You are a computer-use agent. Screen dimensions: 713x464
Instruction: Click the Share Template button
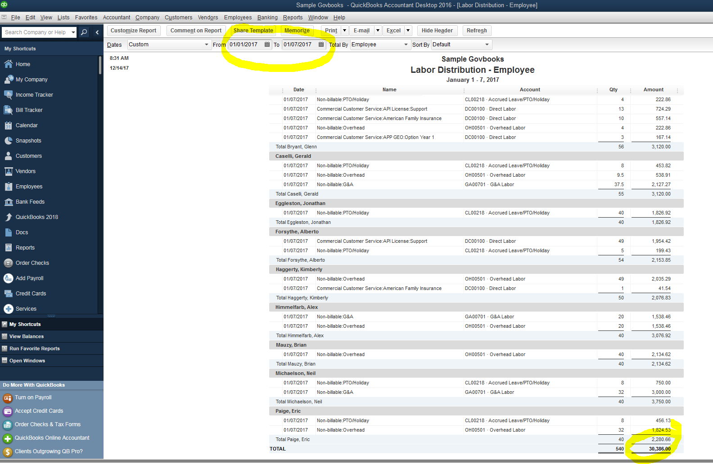253,31
